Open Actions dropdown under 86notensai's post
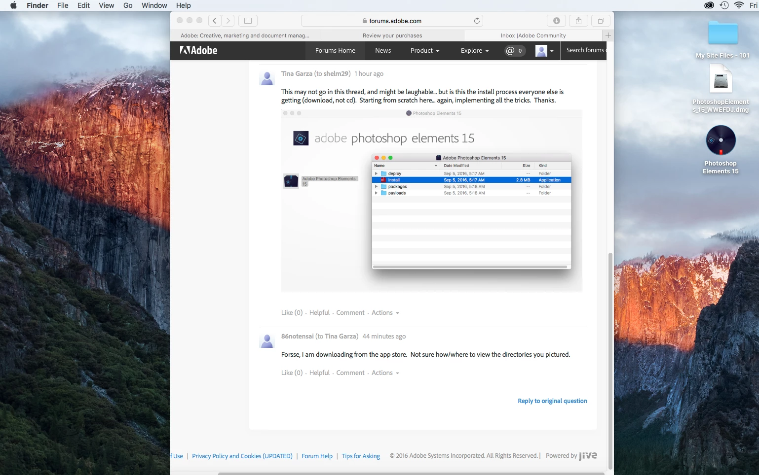759x475 pixels. click(x=385, y=373)
